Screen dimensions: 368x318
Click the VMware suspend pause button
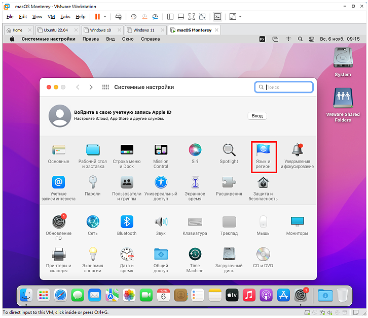tap(97, 16)
